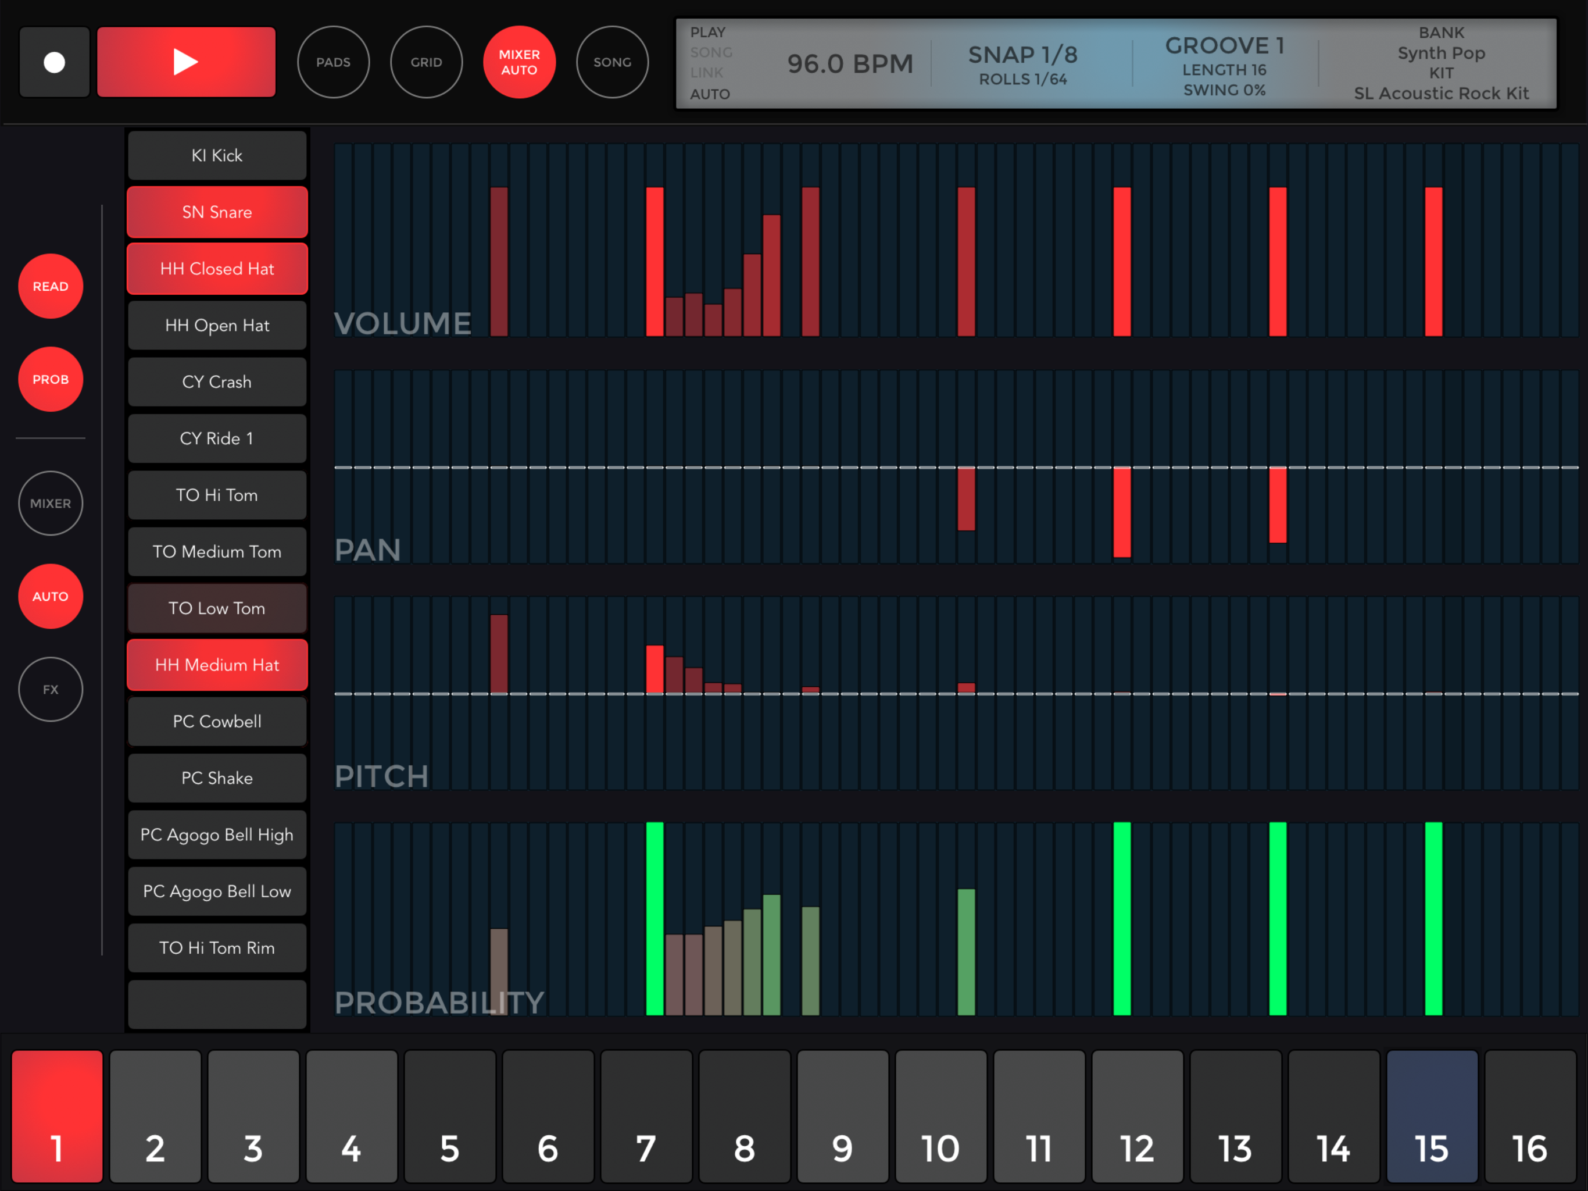Select pattern pad 8
This screenshot has height=1191, width=1588.
click(744, 1115)
